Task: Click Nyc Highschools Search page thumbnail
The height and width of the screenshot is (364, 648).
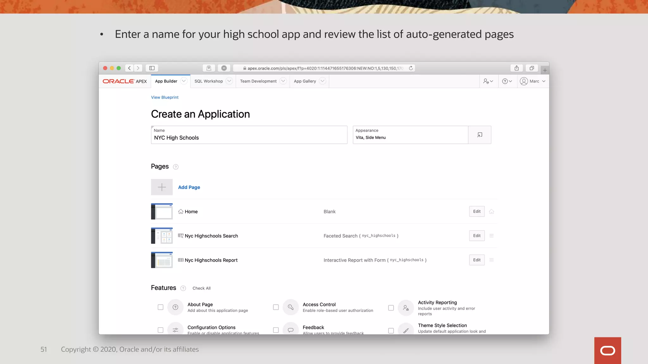Action: [x=162, y=236]
